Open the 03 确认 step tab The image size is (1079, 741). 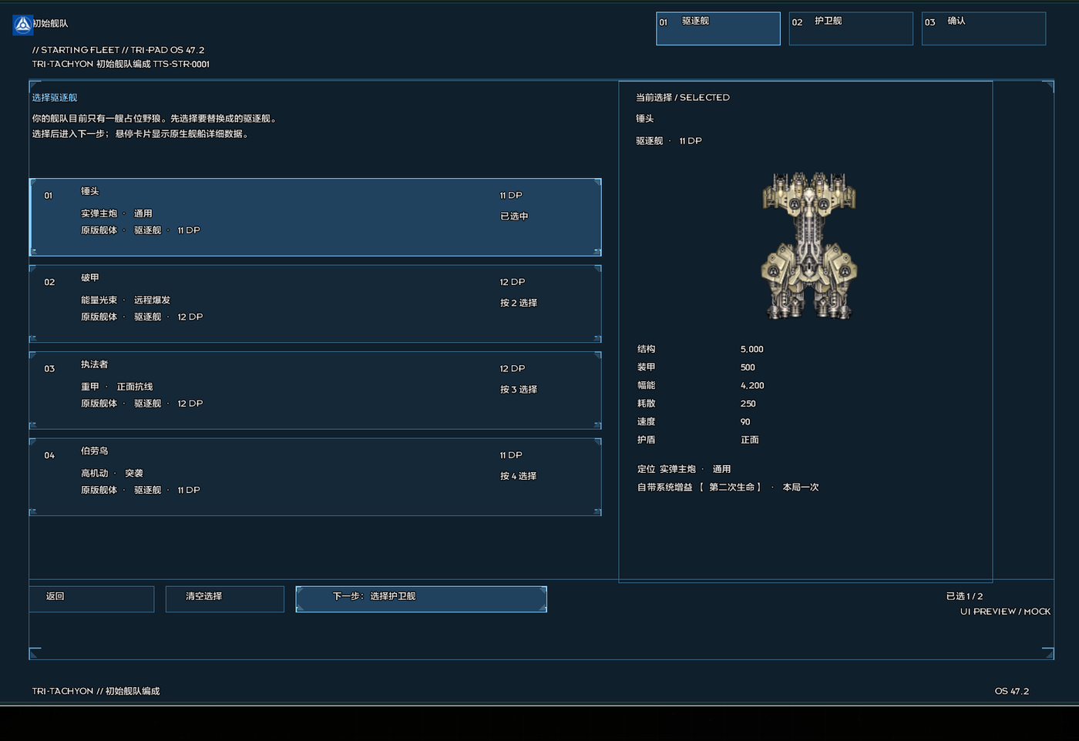[x=983, y=28]
